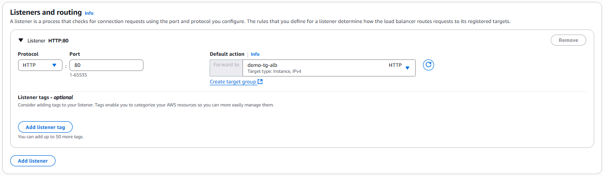
Task: Click the 'Listeners and routing' heading
Action: (46, 12)
